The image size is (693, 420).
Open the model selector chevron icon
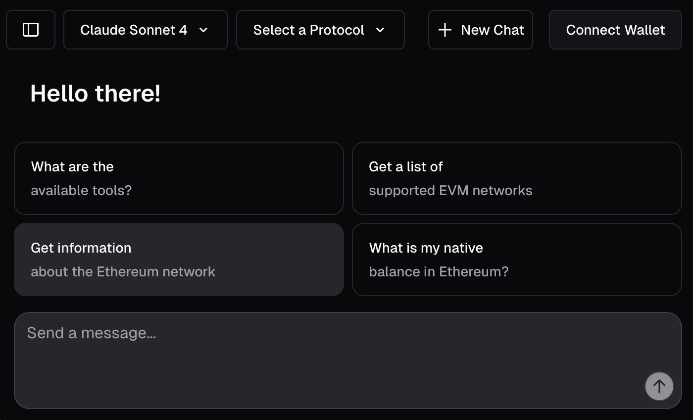coord(203,30)
